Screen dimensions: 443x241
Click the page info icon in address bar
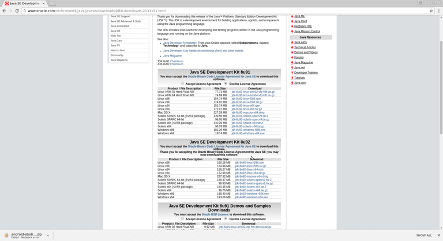pos(25,11)
